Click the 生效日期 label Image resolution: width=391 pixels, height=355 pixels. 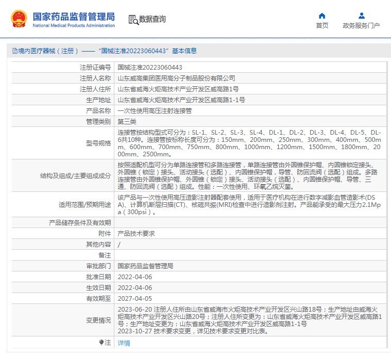pyautogui.click(x=98, y=287)
